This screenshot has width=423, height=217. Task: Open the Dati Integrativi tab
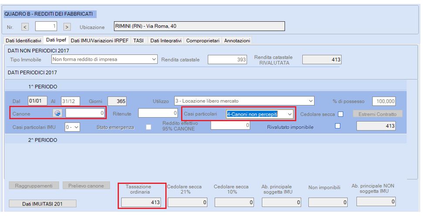click(166, 41)
